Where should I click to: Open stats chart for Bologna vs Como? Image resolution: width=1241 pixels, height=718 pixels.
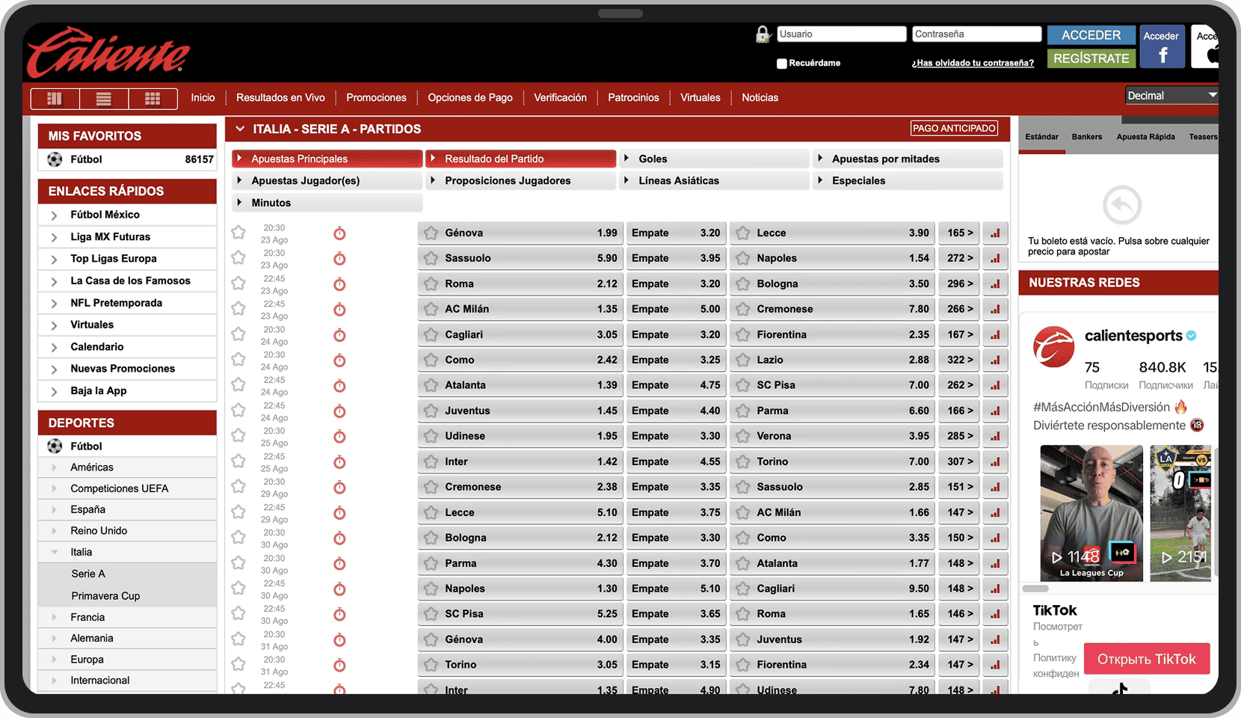pos(995,538)
